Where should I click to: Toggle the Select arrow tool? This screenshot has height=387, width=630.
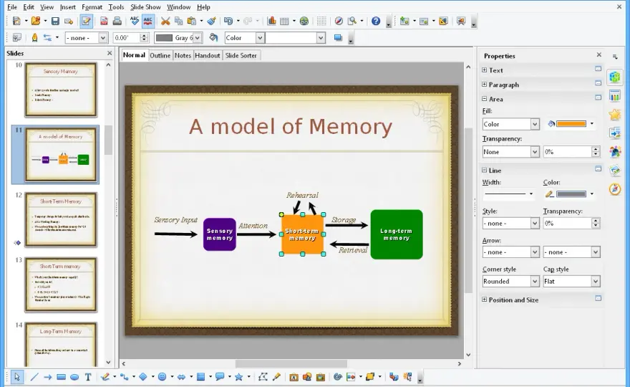[17, 377]
